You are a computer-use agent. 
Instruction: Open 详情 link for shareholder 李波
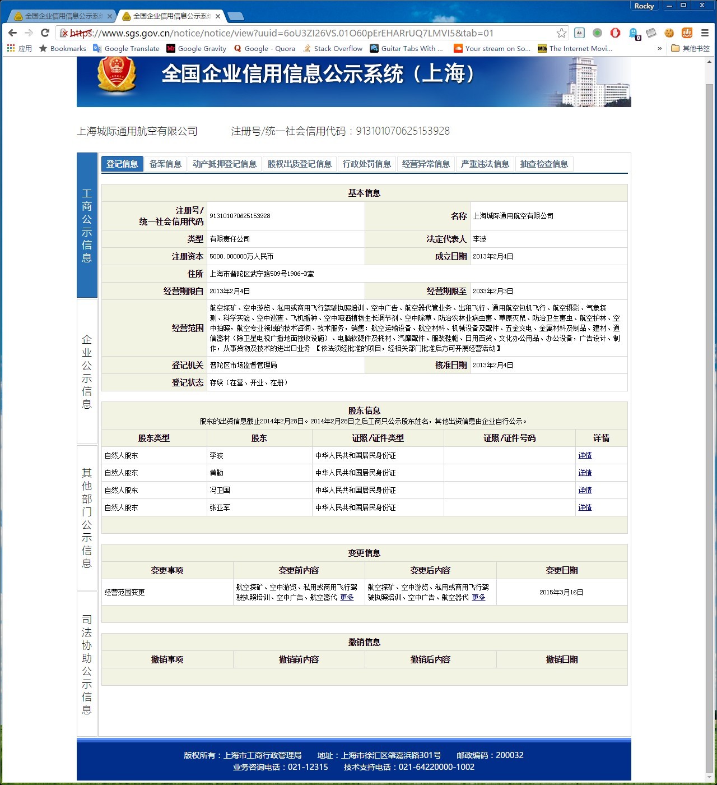(x=585, y=455)
